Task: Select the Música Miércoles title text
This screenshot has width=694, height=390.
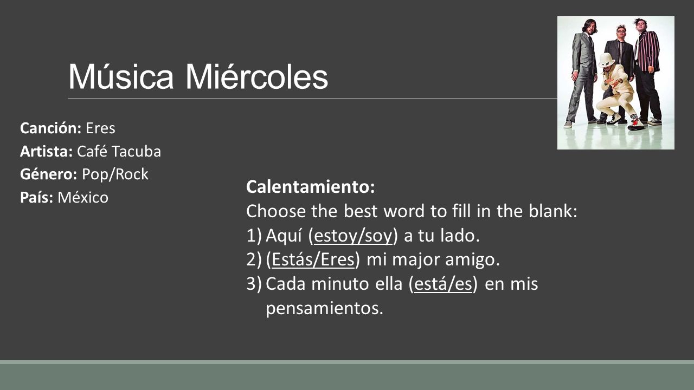Action: [198, 77]
